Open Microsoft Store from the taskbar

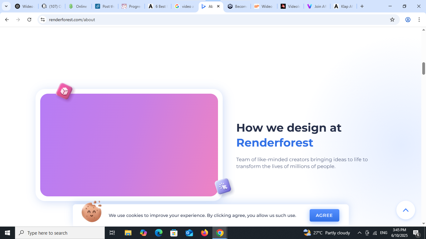click(174, 233)
